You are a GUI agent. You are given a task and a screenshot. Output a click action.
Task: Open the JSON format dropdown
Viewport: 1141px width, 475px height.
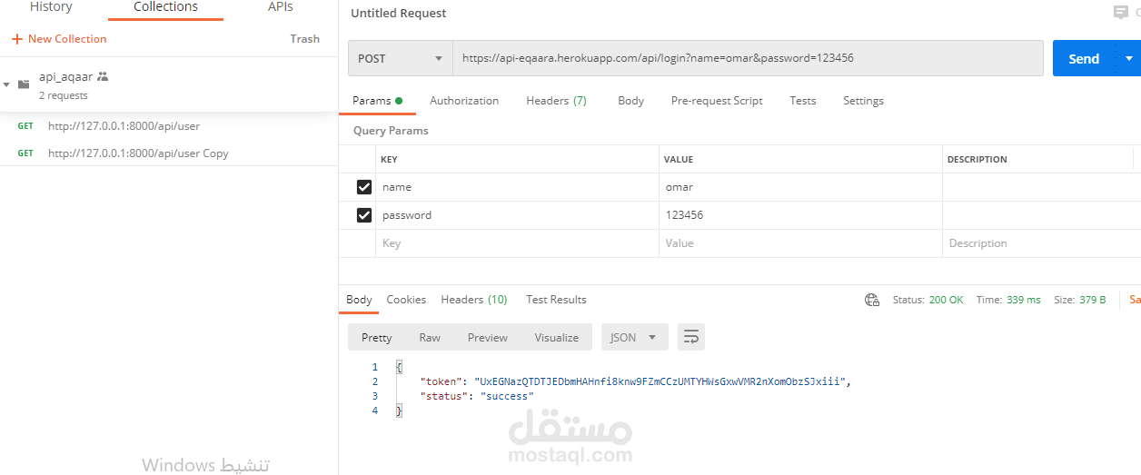[x=634, y=337]
